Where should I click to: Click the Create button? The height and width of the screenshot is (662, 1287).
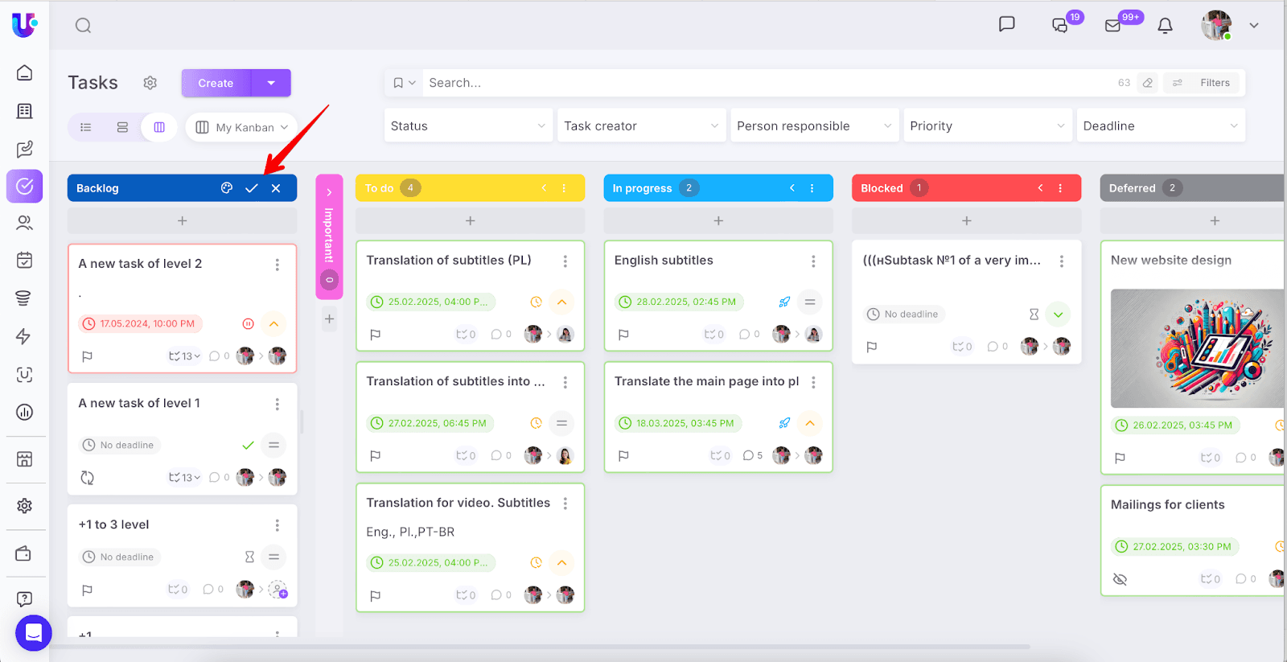pyautogui.click(x=216, y=83)
